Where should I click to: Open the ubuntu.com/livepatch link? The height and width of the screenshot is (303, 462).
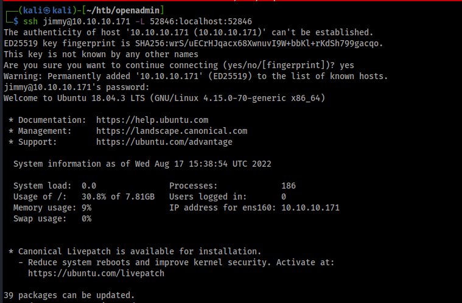coord(96,273)
